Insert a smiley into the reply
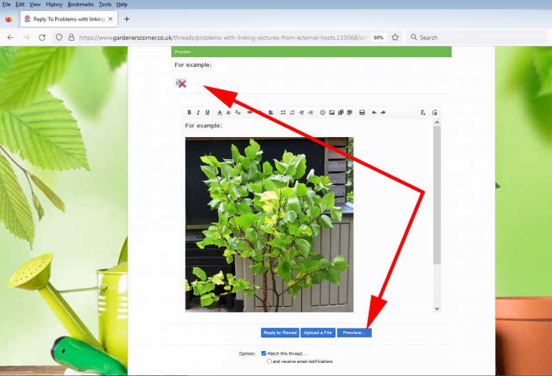Screen dimensions: 552x376 tap(322, 112)
